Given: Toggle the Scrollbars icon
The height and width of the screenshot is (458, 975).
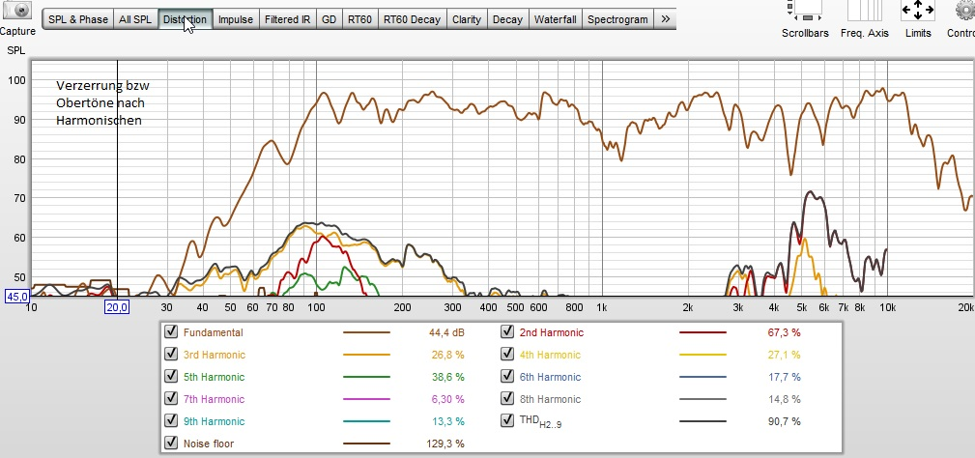Looking at the screenshot, I should pos(805,10).
